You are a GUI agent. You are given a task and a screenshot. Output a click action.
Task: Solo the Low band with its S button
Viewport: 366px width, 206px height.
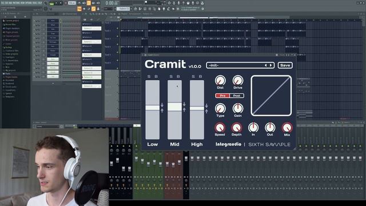click(149, 77)
